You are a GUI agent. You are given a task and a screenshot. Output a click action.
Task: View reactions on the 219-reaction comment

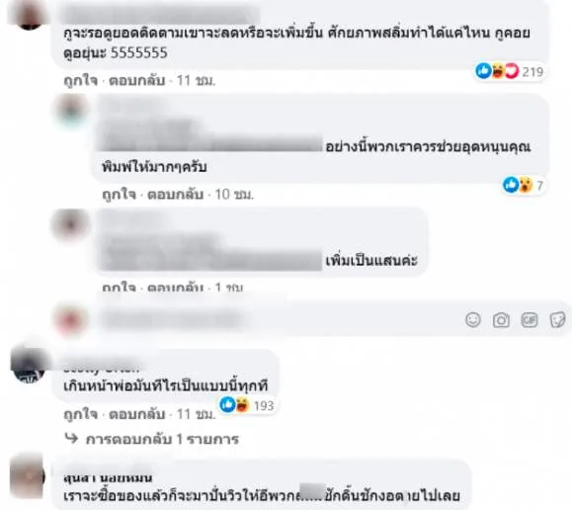(509, 71)
